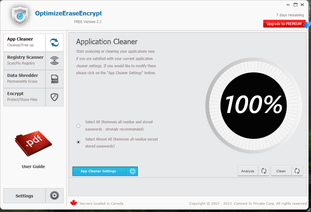Image resolution: width=311 pixels, height=212 pixels.
Task: Click '7 days remaining' text
Action: tap(290, 15)
